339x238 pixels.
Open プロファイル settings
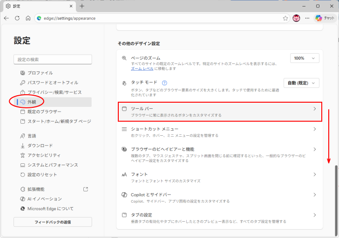click(x=53, y=73)
